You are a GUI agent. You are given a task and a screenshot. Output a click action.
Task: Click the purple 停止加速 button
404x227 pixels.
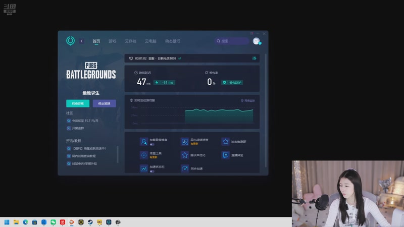click(105, 103)
